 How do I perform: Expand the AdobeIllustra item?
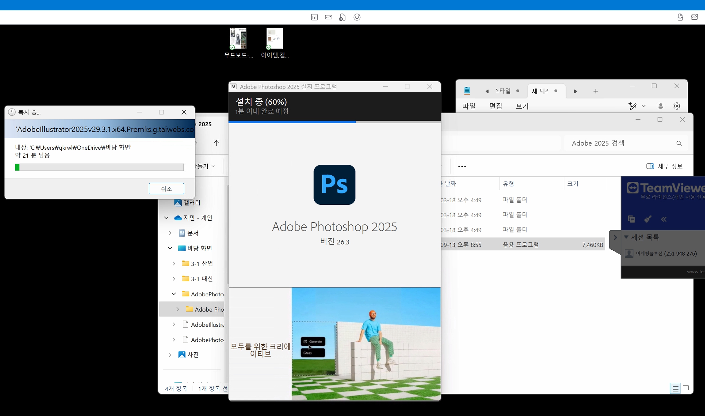(174, 324)
